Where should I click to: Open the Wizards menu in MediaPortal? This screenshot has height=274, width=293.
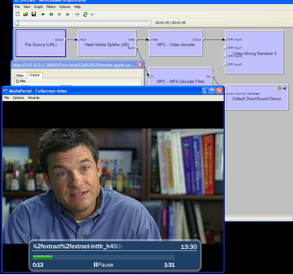(33, 98)
